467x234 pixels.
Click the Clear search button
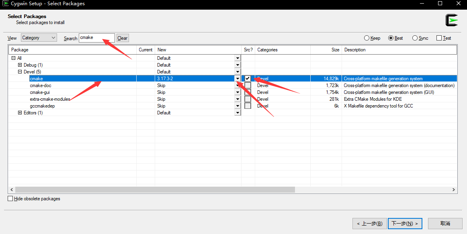(x=123, y=38)
